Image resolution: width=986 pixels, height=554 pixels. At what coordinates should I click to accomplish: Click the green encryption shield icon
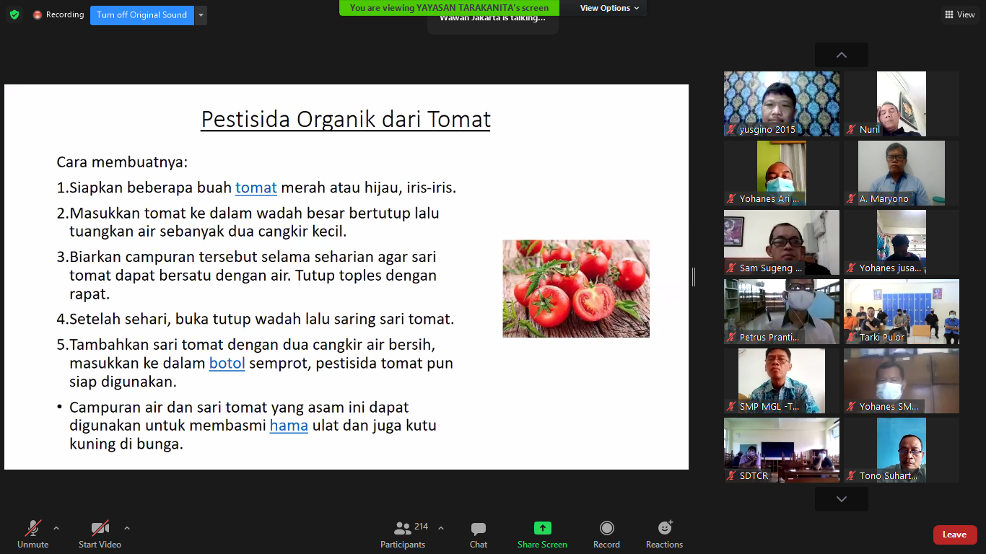click(14, 14)
